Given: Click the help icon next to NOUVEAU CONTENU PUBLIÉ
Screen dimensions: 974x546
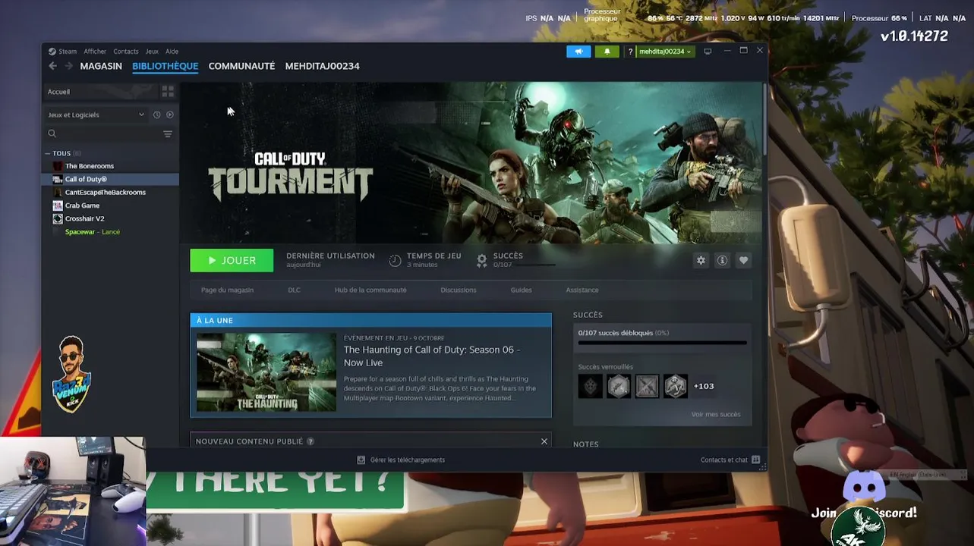Looking at the screenshot, I should pyautogui.click(x=310, y=441).
